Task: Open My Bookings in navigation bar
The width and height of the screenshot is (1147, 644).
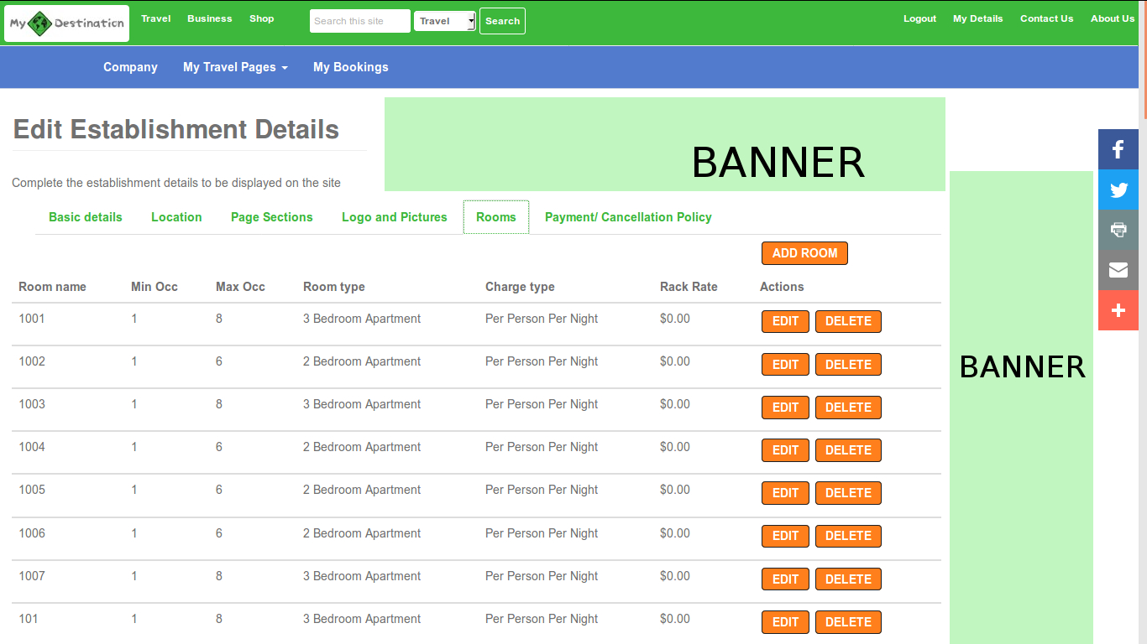Action: [x=350, y=67]
